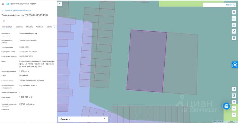Click the address text with Норильск
Screen dimensions: 238x123
[37, 64]
